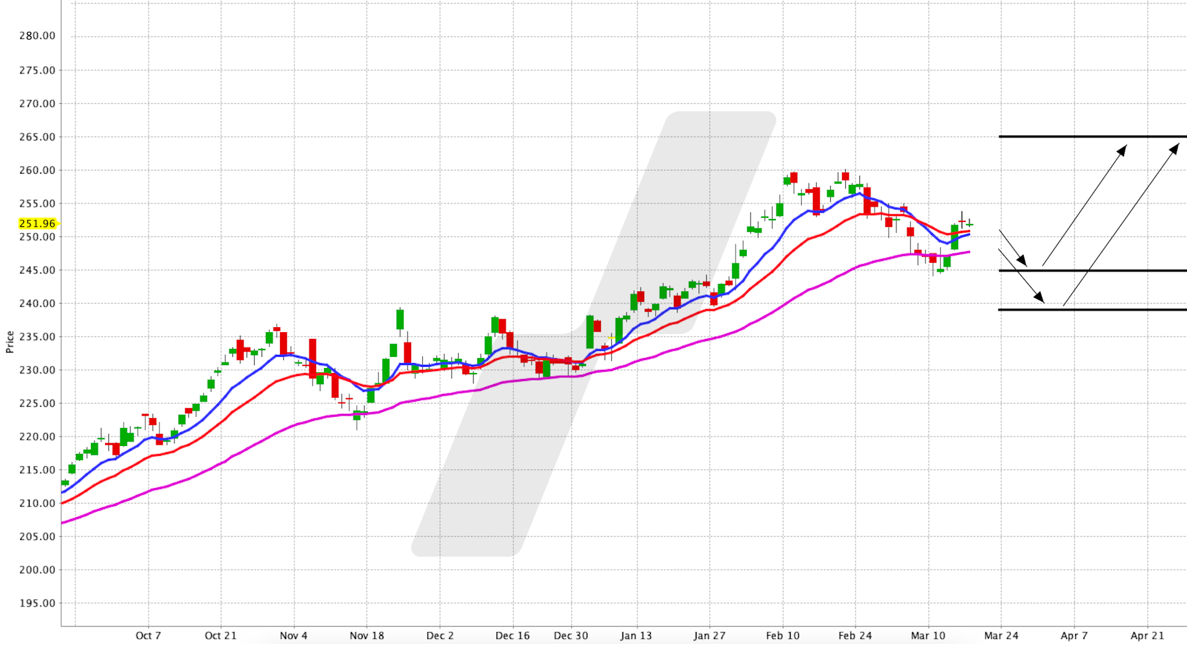Viewport: 1187px width, 668px height.
Task: Select the 245.00 price axis label
Action: [37, 270]
